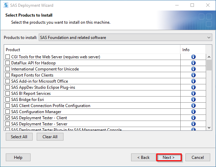Open info for DataFlux API for Hadoop

pyautogui.click(x=193, y=63)
